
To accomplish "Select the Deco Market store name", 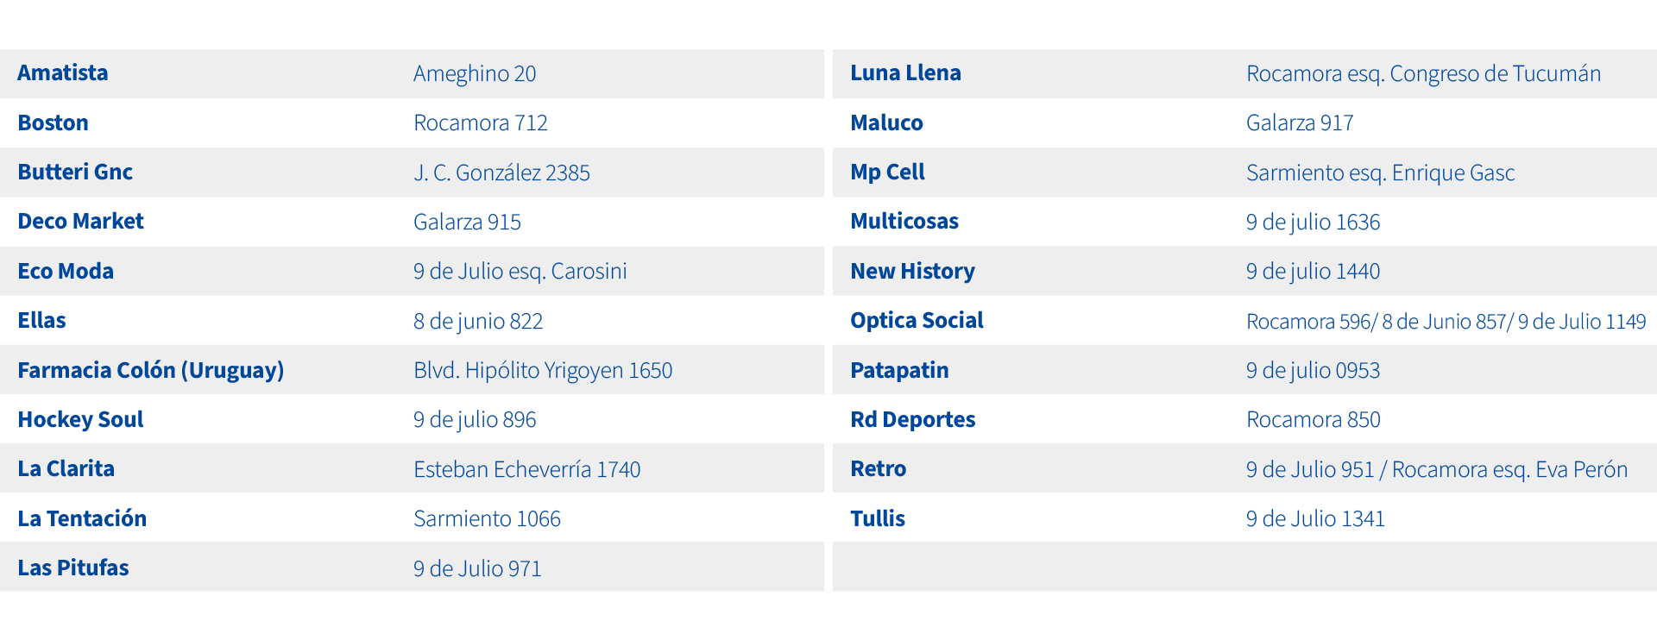I will [x=80, y=221].
